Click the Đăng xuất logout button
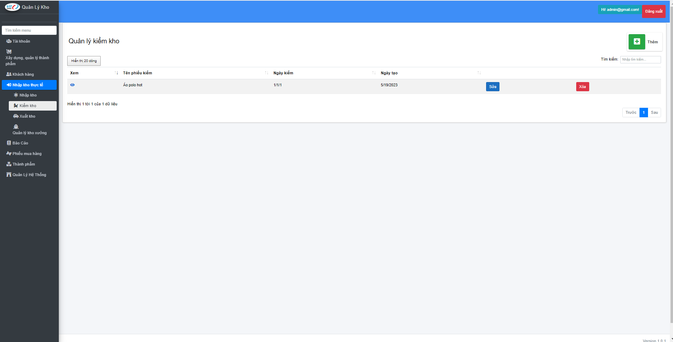 pyautogui.click(x=654, y=11)
